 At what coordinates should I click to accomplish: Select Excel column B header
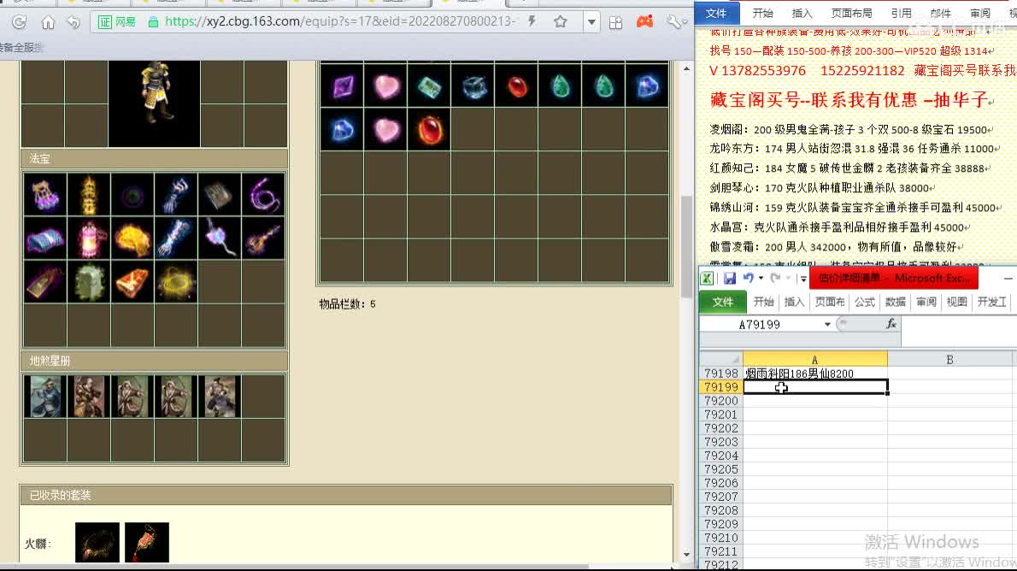(949, 360)
